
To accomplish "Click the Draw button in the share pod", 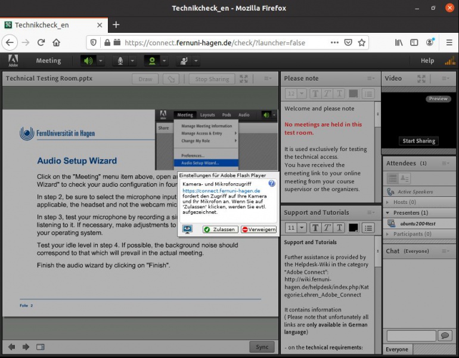I will coord(145,79).
